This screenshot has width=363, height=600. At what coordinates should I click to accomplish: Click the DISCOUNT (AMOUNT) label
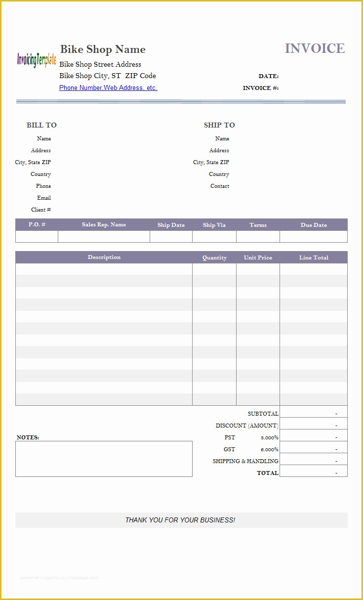(x=247, y=426)
